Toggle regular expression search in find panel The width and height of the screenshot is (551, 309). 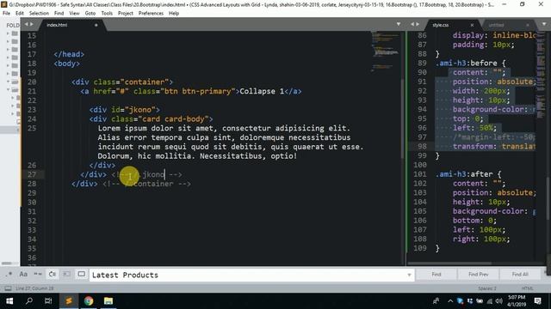coord(9,275)
